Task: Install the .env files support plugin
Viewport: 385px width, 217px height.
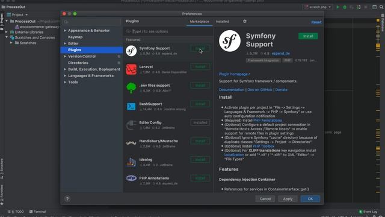Action: (200, 85)
